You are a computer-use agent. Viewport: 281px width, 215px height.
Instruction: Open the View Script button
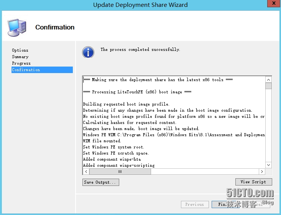pyautogui.click(x=253, y=182)
